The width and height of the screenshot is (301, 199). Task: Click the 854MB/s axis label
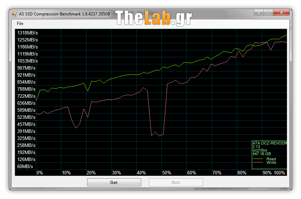pyautogui.click(x=26, y=82)
